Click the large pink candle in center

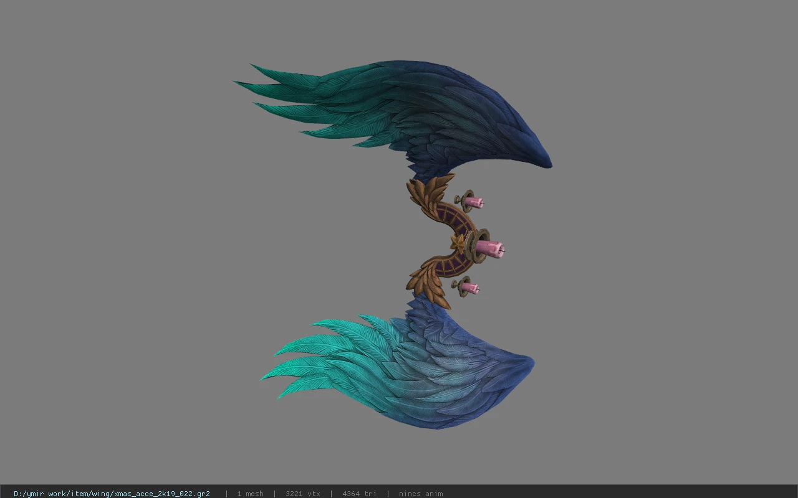492,250
